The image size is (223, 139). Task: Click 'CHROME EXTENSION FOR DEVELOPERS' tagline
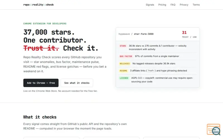click(x=45, y=24)
